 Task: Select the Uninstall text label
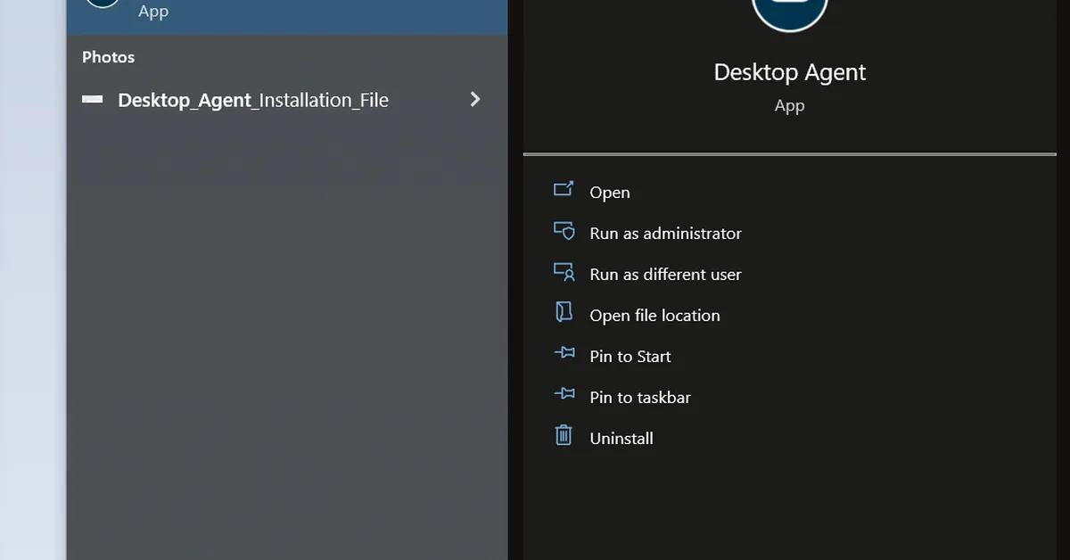coord(621,439)
